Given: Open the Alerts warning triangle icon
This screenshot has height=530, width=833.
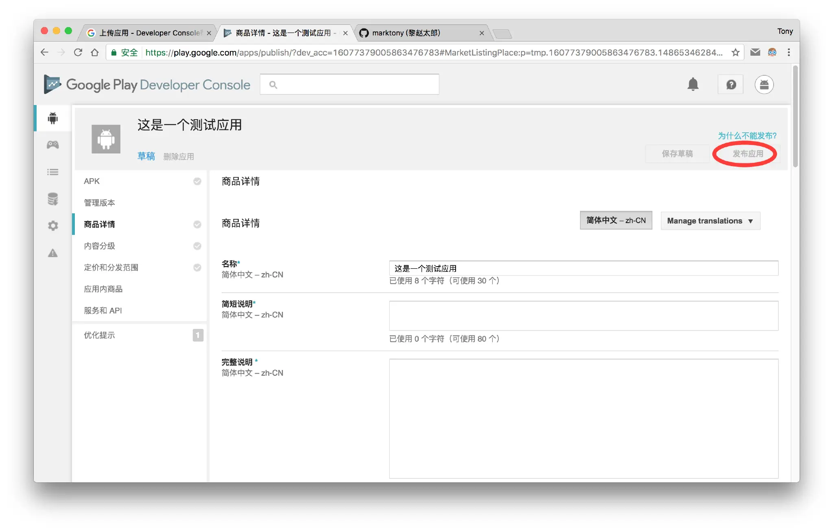Looking at the screenshot, I should [53, 253].
